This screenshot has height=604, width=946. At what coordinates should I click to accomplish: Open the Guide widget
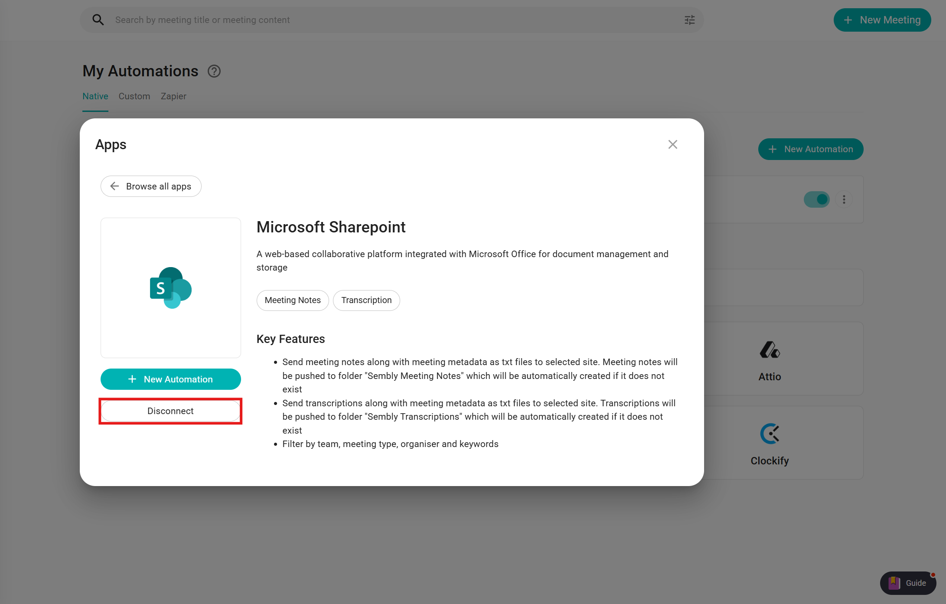(x=908, y=583)
